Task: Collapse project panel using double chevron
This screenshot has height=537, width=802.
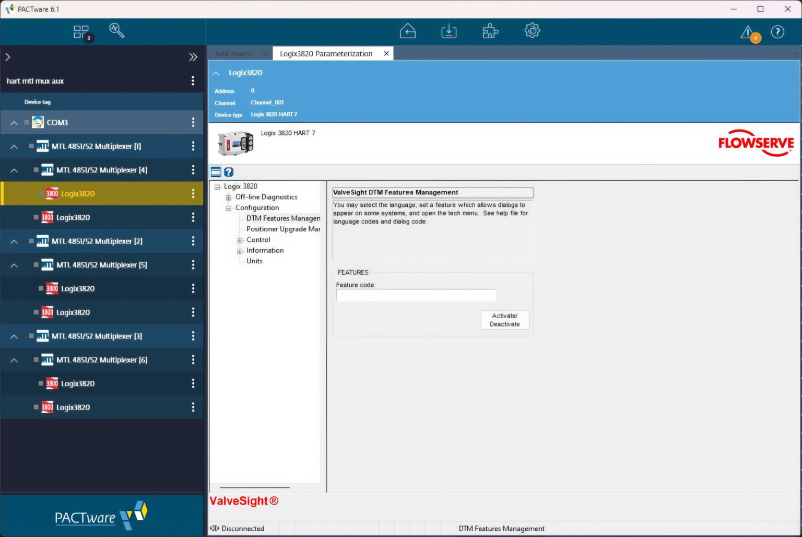Action: 193,57
